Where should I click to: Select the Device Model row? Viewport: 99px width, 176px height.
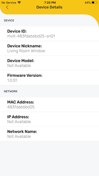(49, 63)
